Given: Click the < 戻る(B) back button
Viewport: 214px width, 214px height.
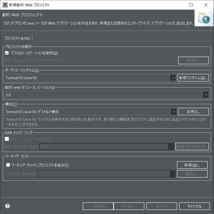Looking at the screenshot, I should point(98,206).
